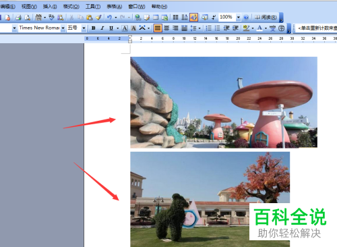Image resolution: width=337 pixels, height=247 pixels.
Task: Apply the Font Color A
Action: click(259, 28)
